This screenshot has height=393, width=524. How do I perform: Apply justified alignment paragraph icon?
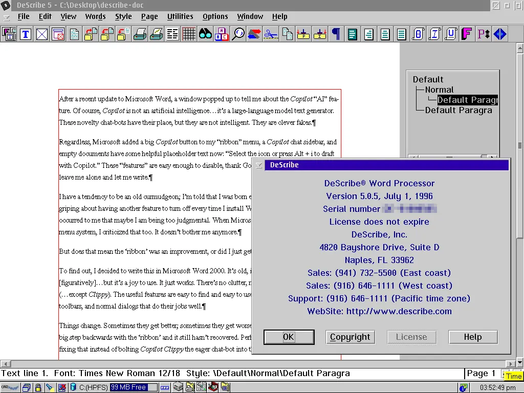coord(402,34)
